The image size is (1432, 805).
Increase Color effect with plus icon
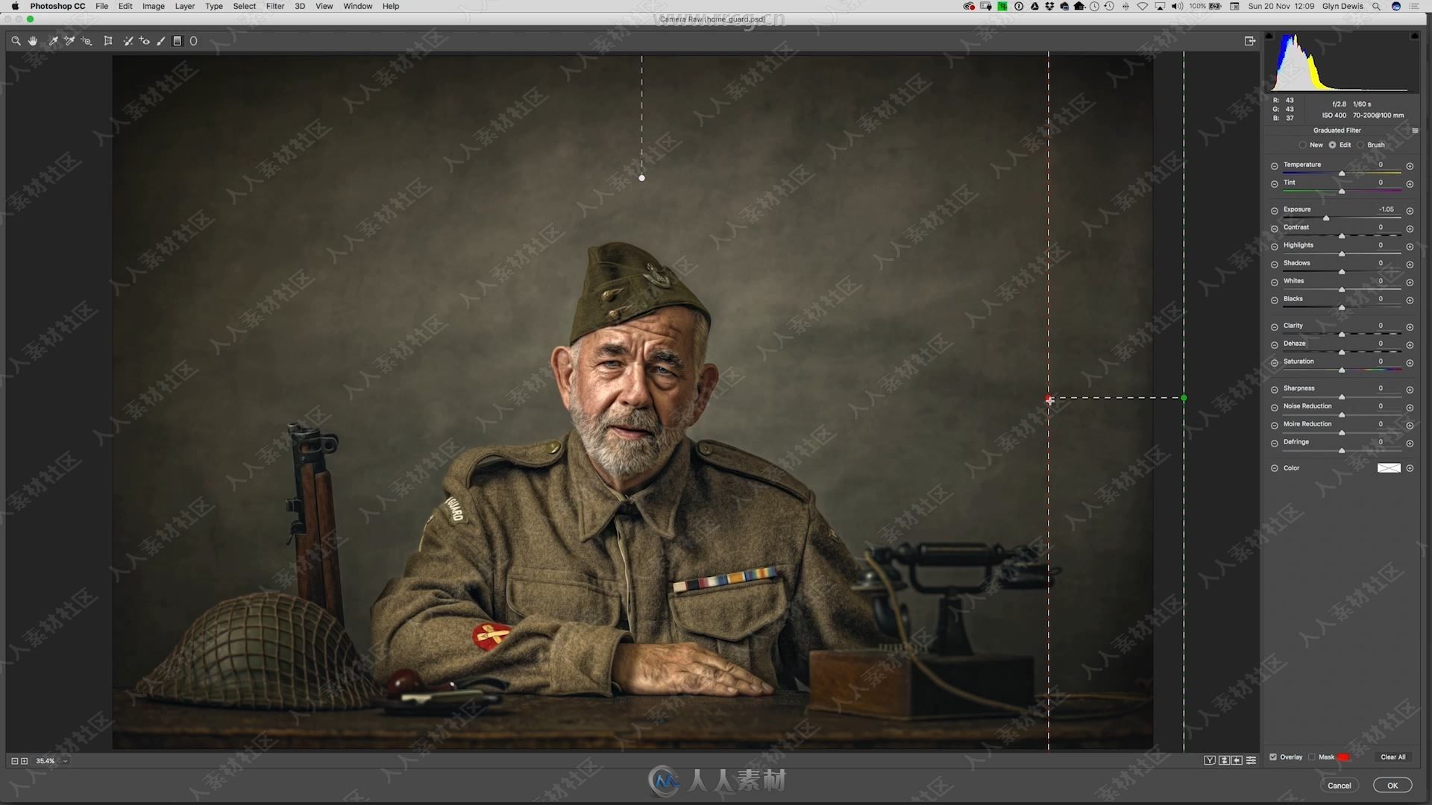pos(1410,468)
